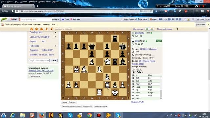This screenshot has width=210, height=118.
Task: Open the Дневной блиц 5+0 tournament link
Action: coord(41,70)
